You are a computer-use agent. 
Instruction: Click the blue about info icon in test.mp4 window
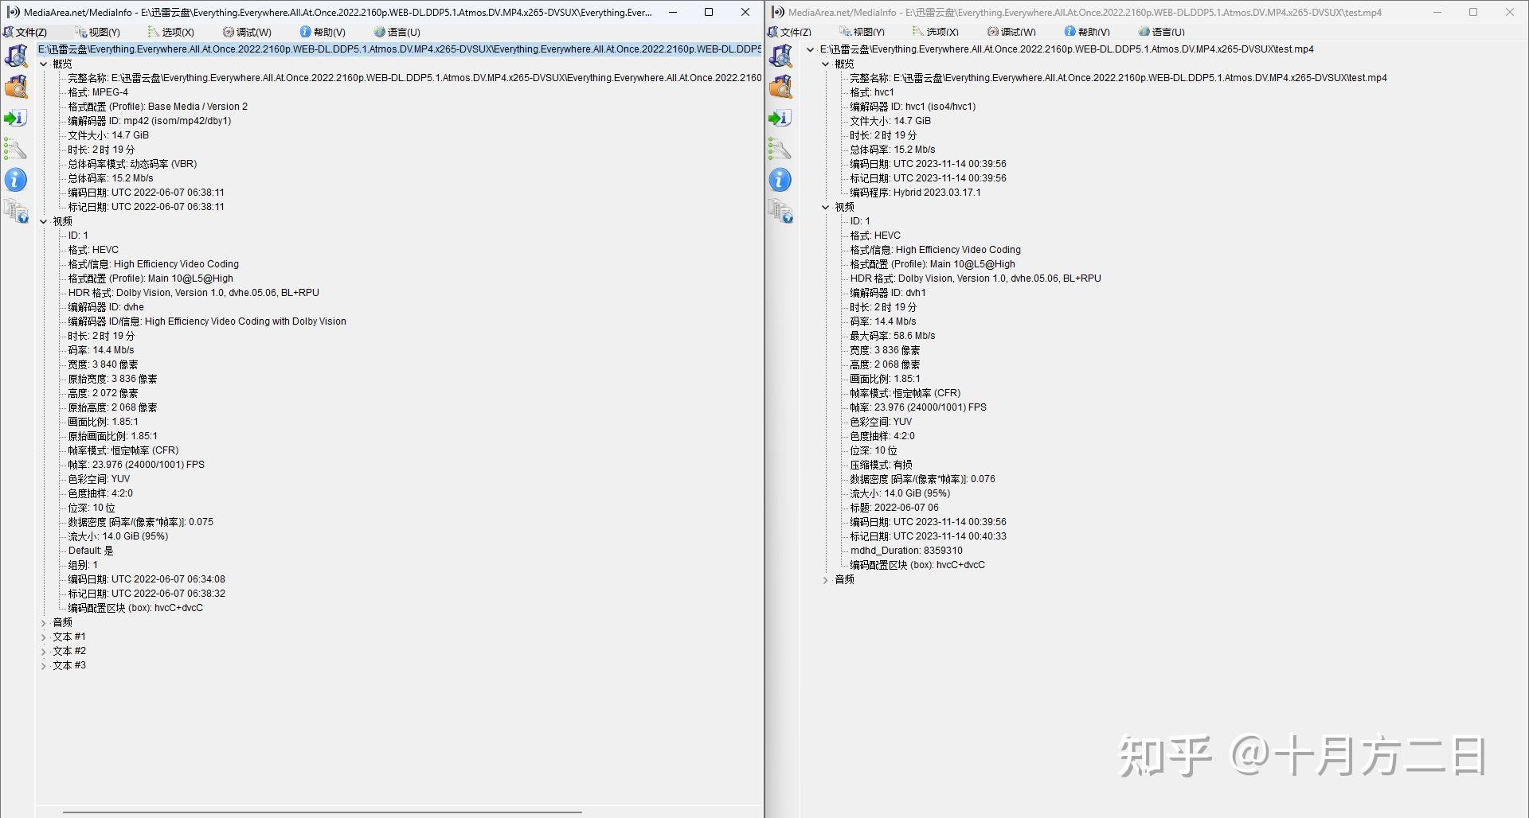click(x=780, y=180)
